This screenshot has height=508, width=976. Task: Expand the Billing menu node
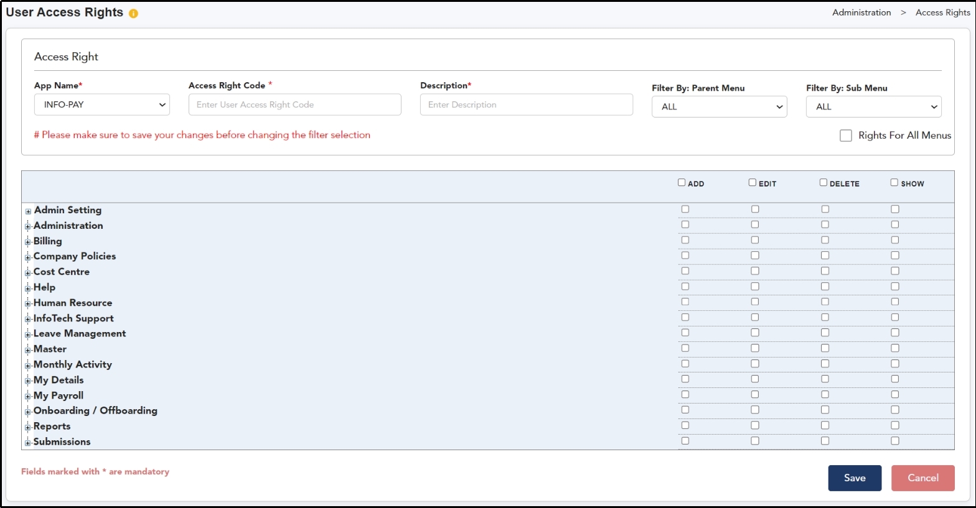pos(28,242)
